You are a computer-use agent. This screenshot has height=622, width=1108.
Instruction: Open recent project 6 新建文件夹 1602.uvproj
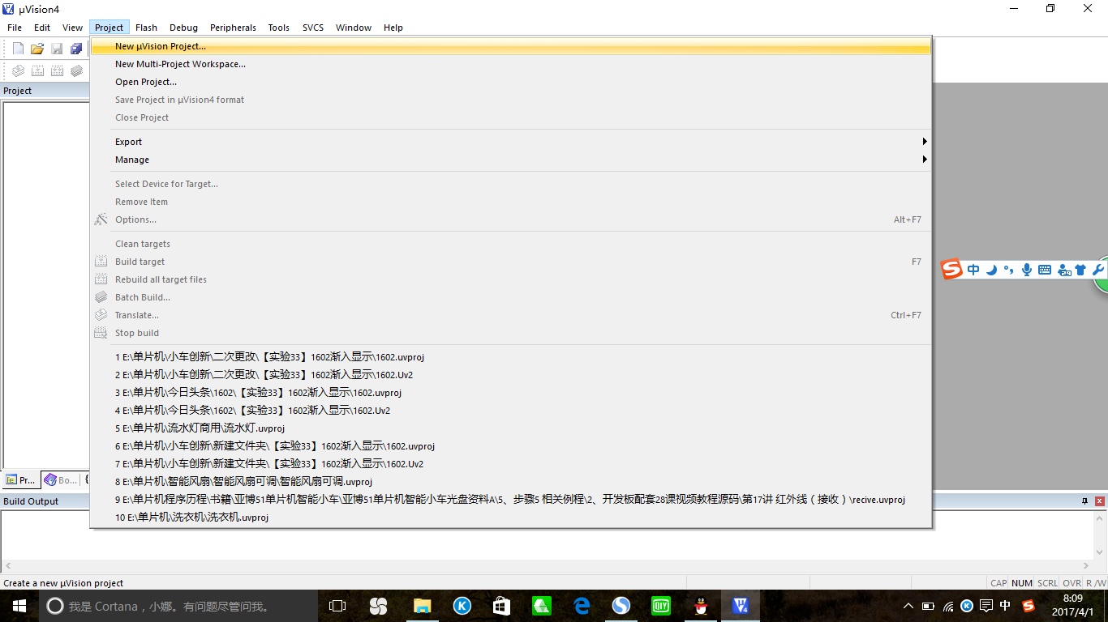pos(511,445)
